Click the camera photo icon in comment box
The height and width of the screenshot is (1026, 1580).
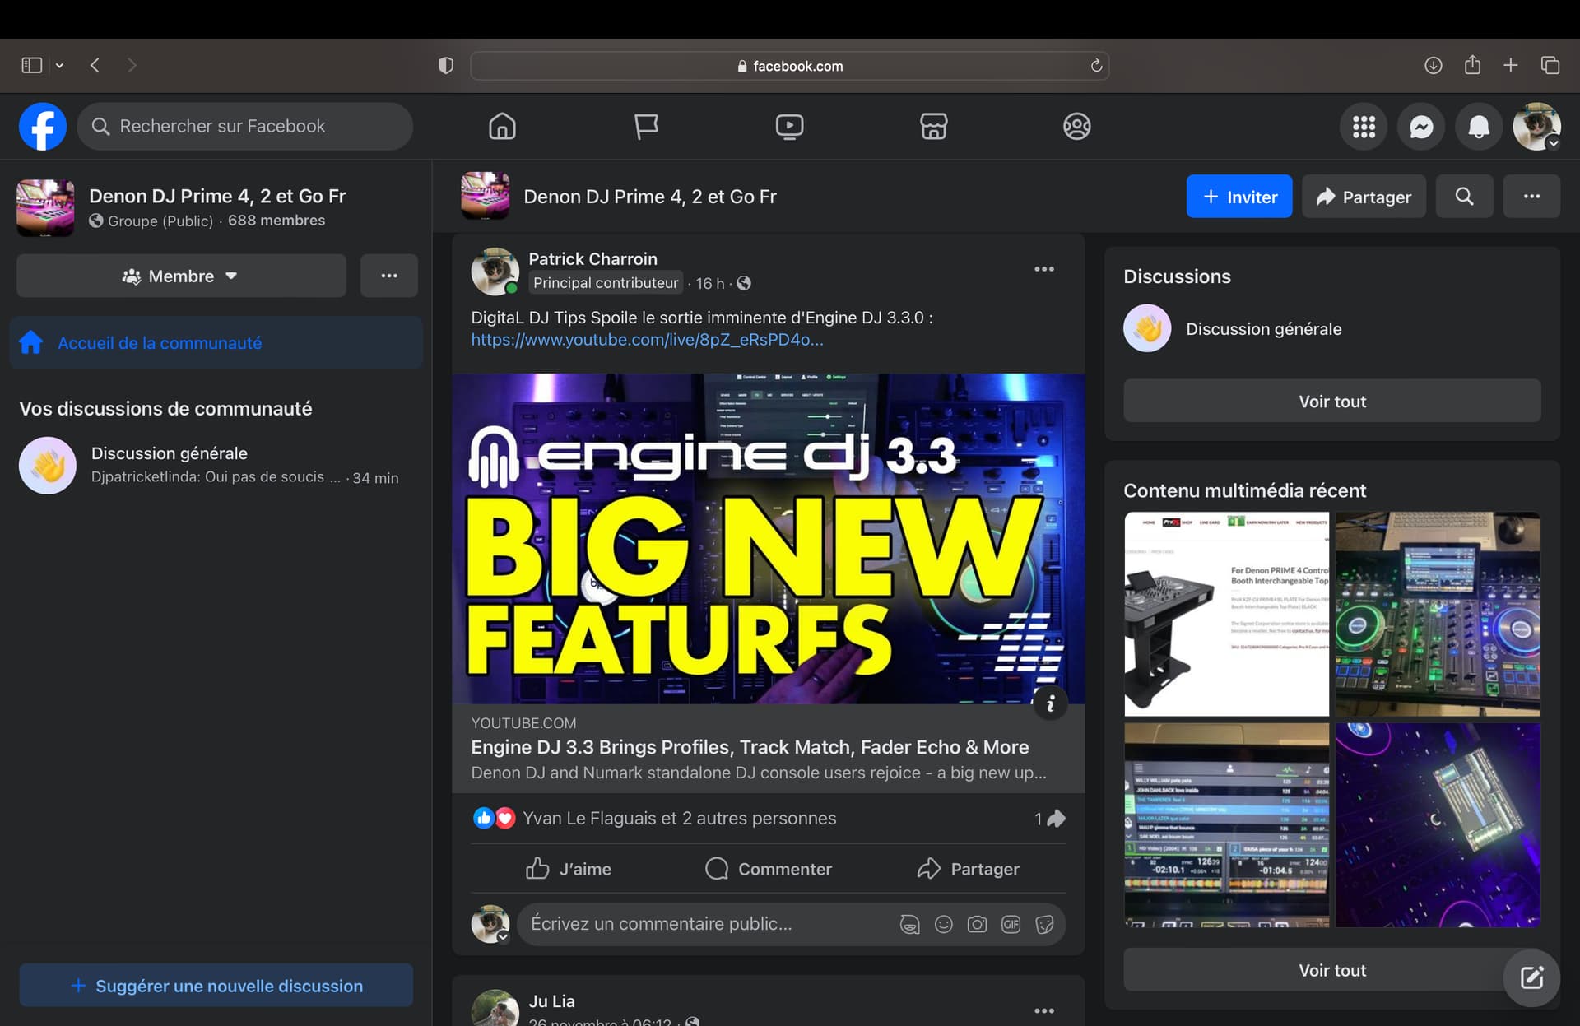click(x=977, y=924)
